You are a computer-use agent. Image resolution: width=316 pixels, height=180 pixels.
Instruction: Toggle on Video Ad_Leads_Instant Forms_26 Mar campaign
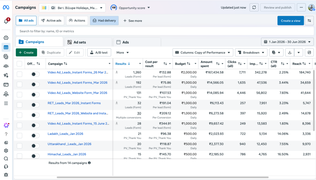pos(35,74)
